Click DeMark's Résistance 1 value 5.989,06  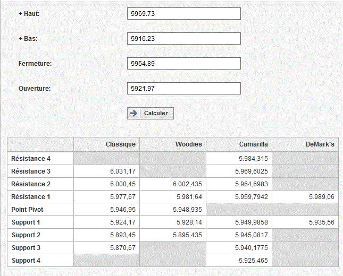tap(321, 197)
